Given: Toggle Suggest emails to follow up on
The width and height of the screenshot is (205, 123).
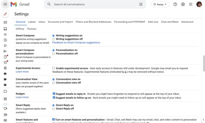Looking at the screenshot, I should click(54, 97).
